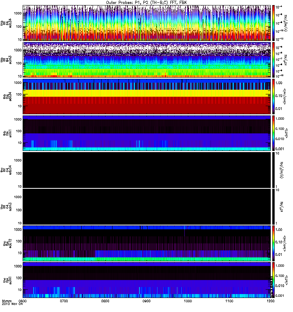293x312 pixels.
Task: Click the '0900' time axis label
Action: pos(146,301)
